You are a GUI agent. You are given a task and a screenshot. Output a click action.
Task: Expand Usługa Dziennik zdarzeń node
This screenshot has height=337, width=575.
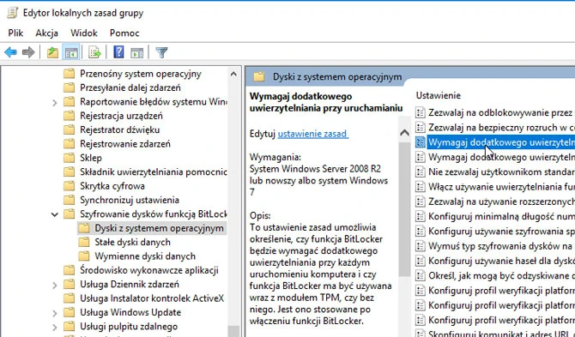point(55,285)
